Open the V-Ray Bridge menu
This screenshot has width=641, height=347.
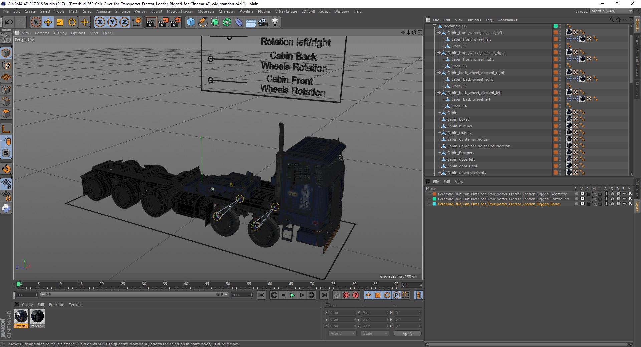[286, 11]
